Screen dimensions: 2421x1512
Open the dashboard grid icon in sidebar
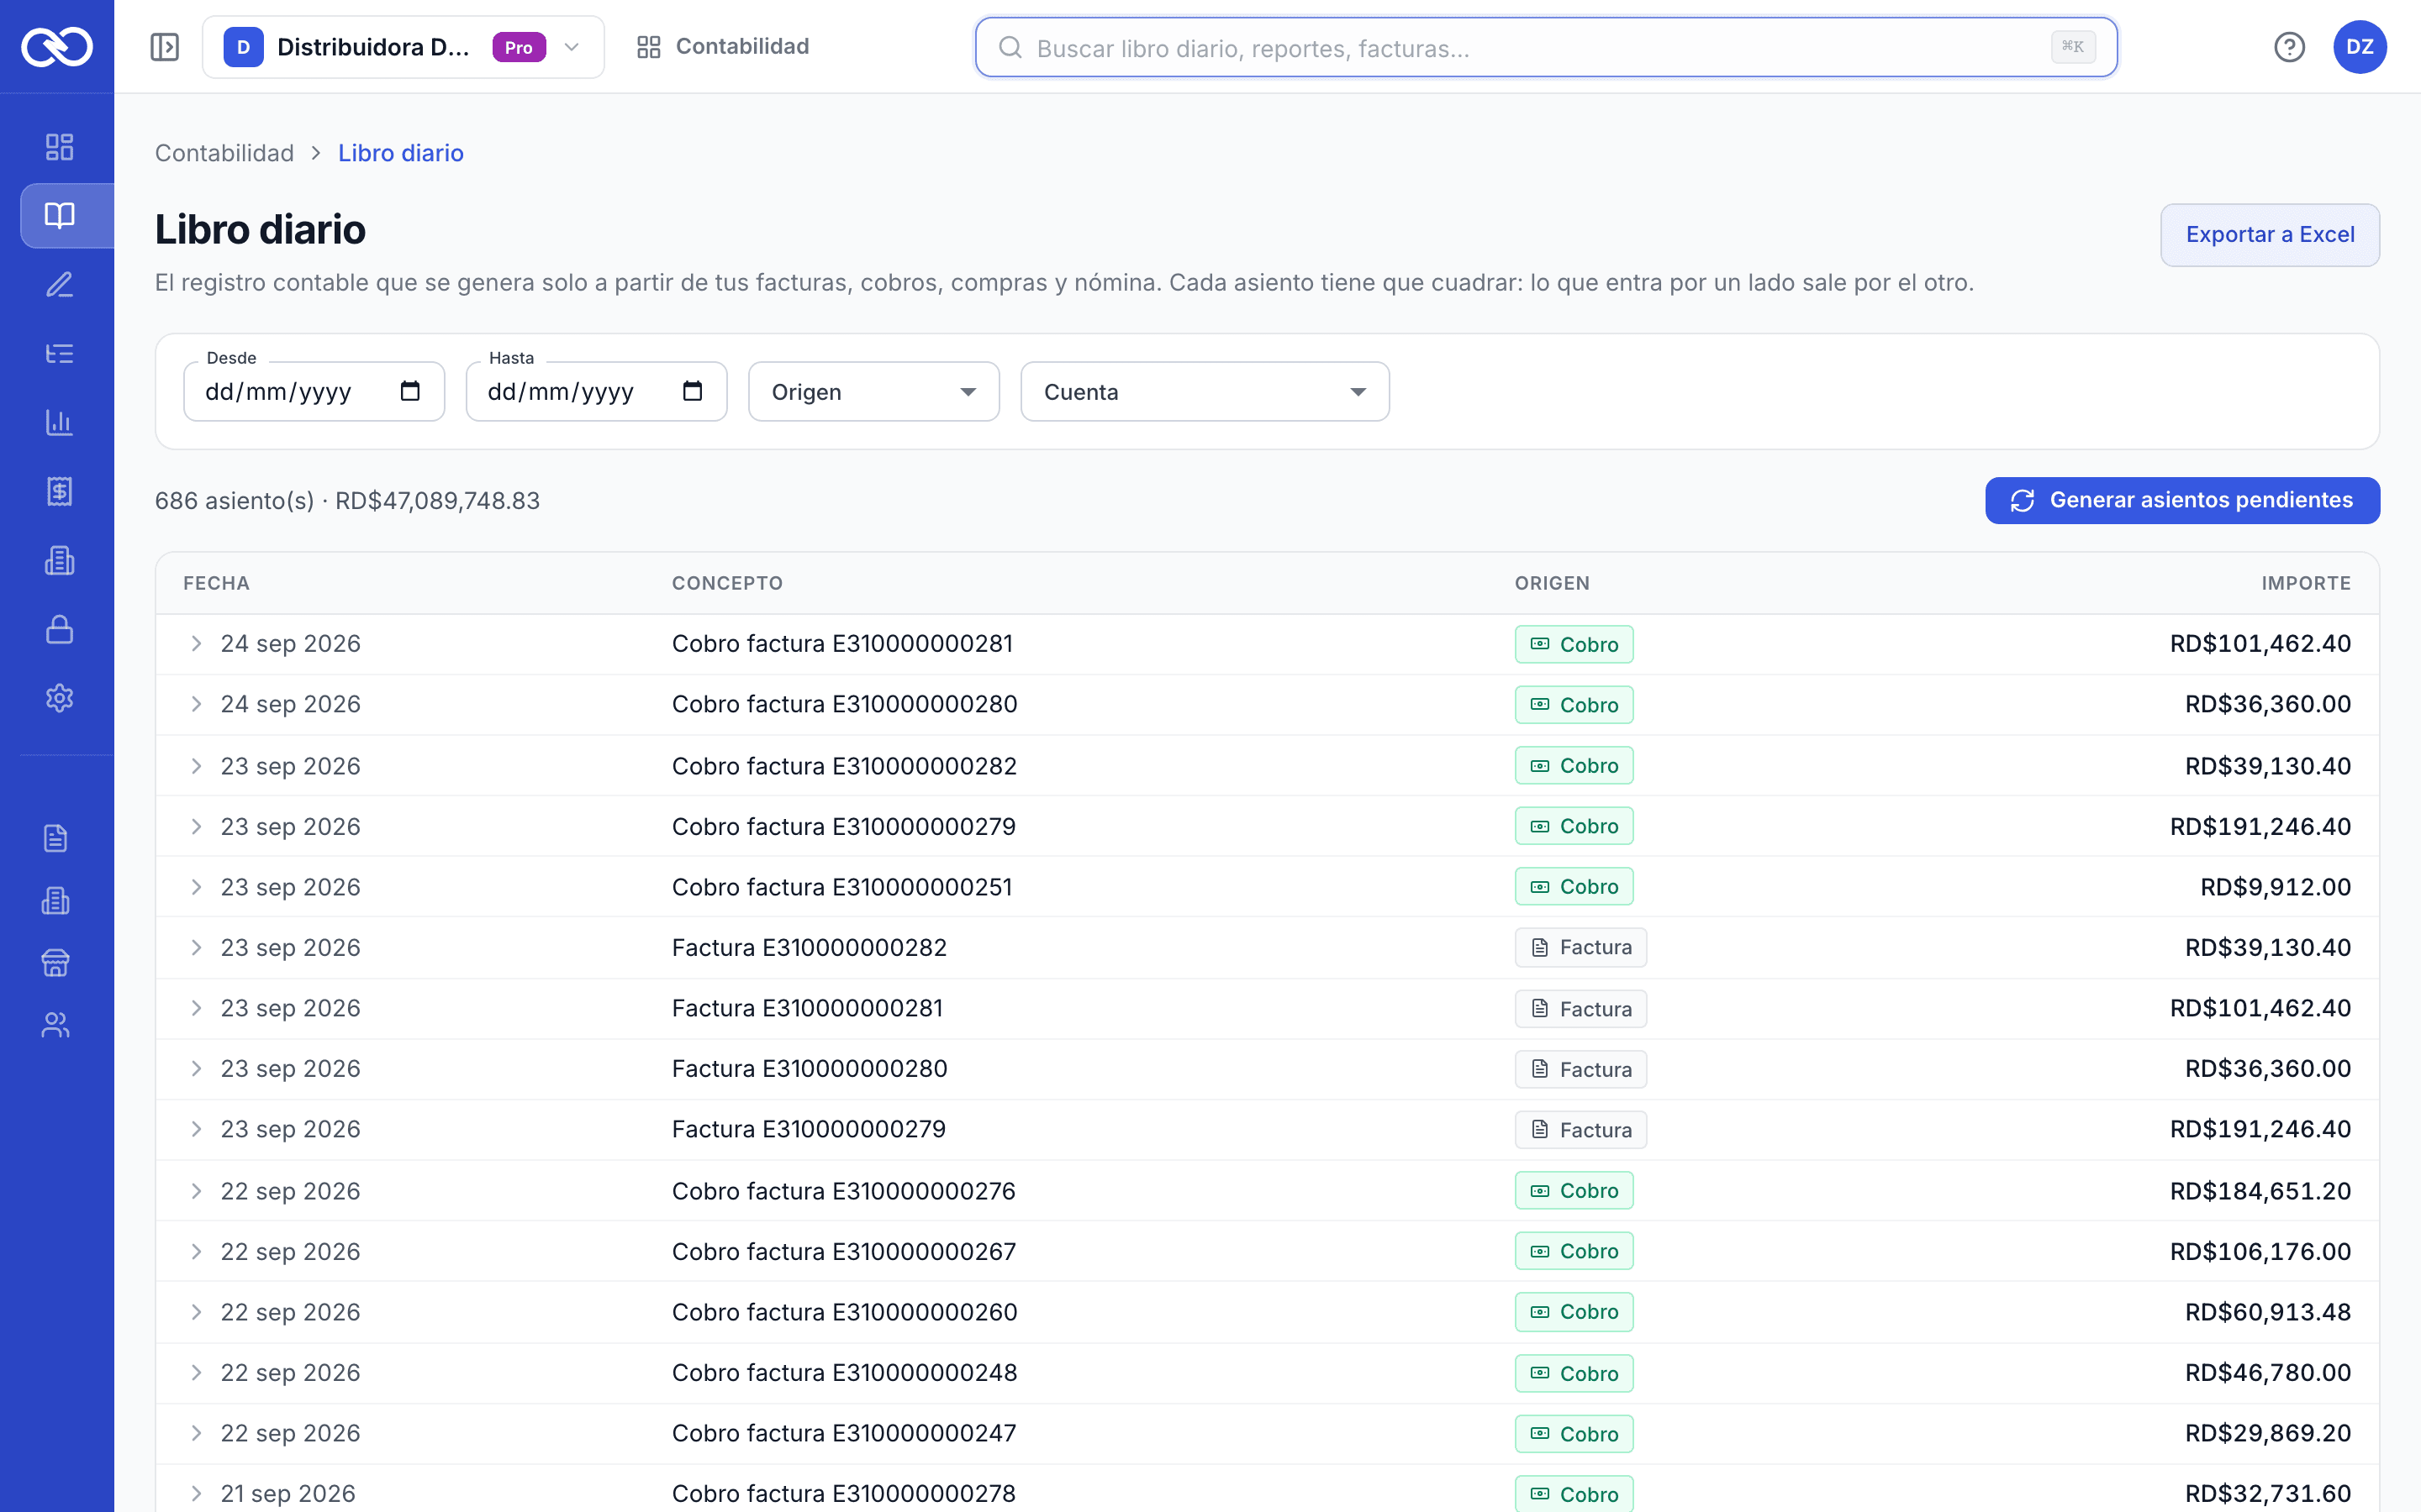[60, 147]
